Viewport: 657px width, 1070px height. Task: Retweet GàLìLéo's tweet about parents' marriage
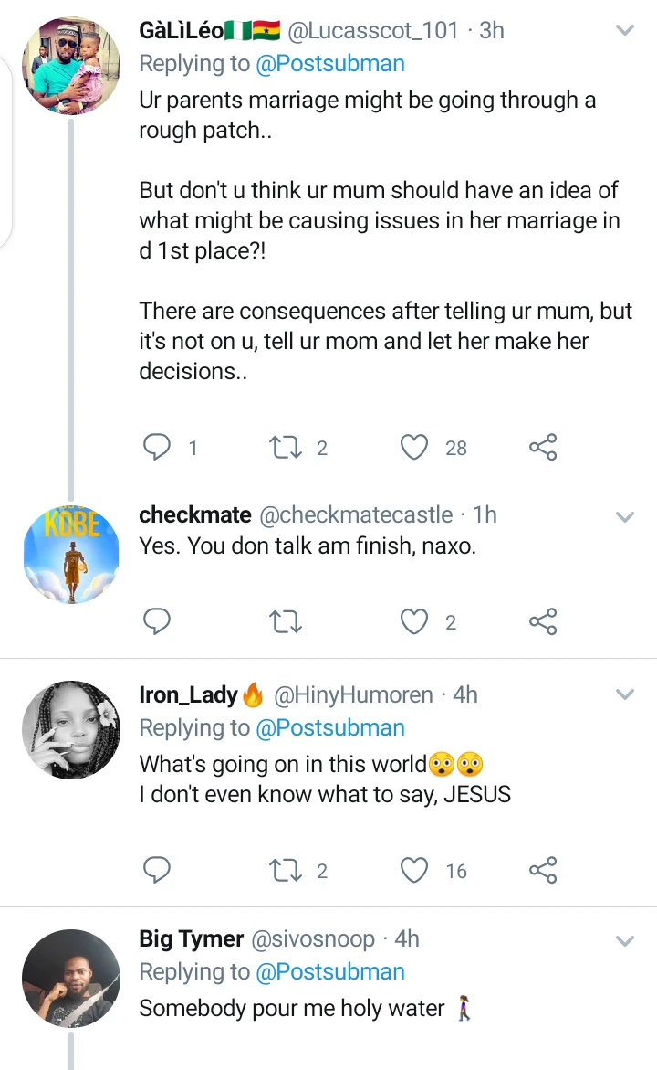point(286,447)
